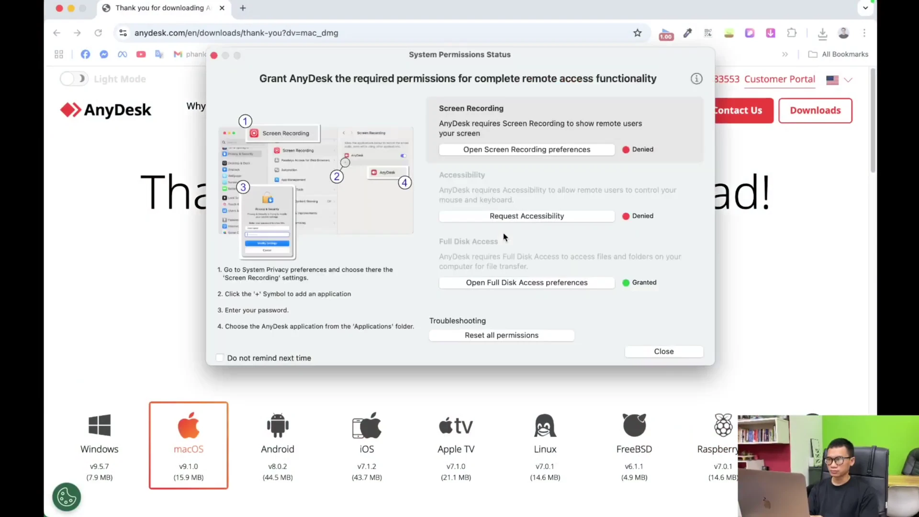
Task: Close the current browser tab
Action: click(x=222, y=8)
